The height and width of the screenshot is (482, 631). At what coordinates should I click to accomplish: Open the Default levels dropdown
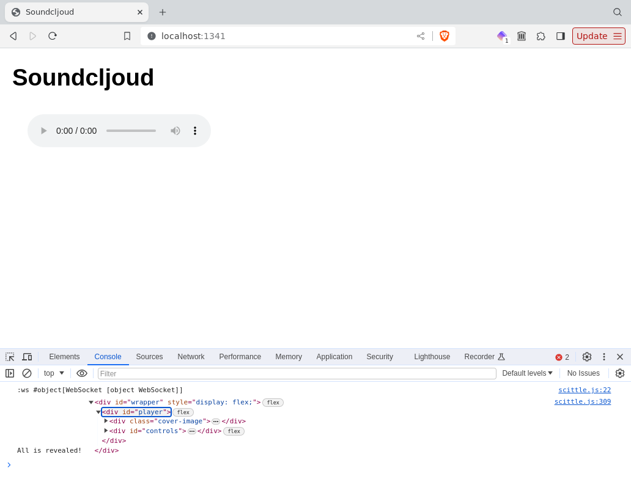point(527,373)
